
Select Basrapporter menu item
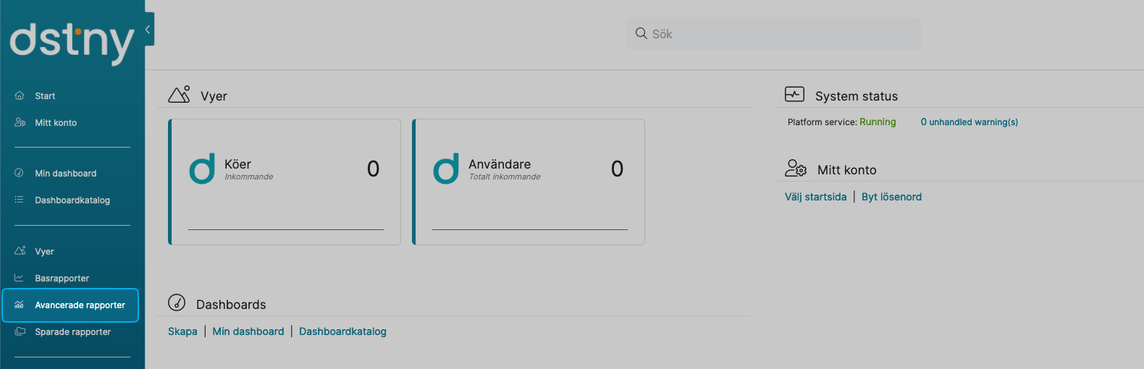click(62, 279)
